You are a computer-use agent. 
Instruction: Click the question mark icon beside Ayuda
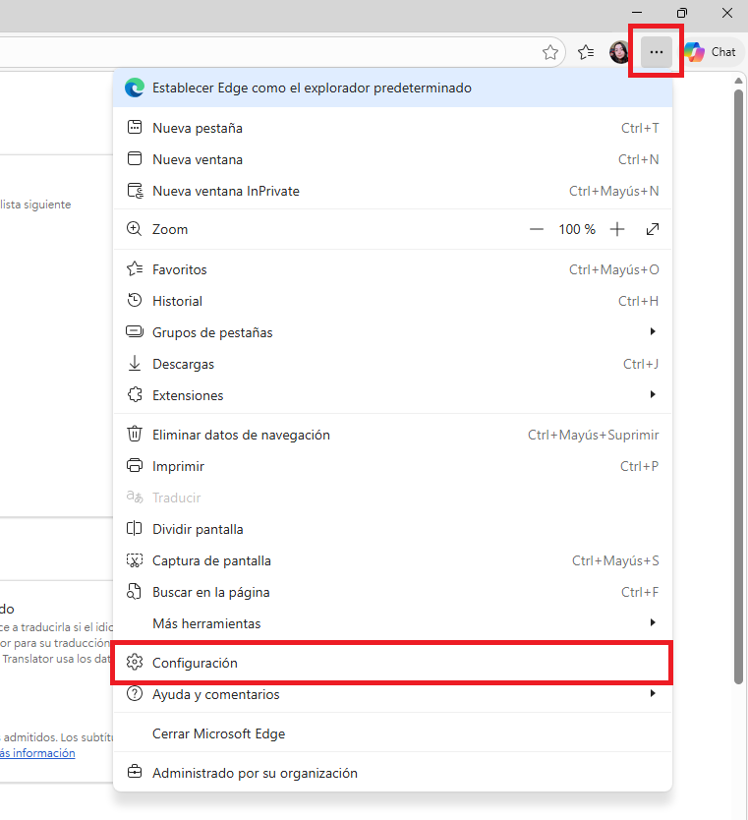[135, 693]
